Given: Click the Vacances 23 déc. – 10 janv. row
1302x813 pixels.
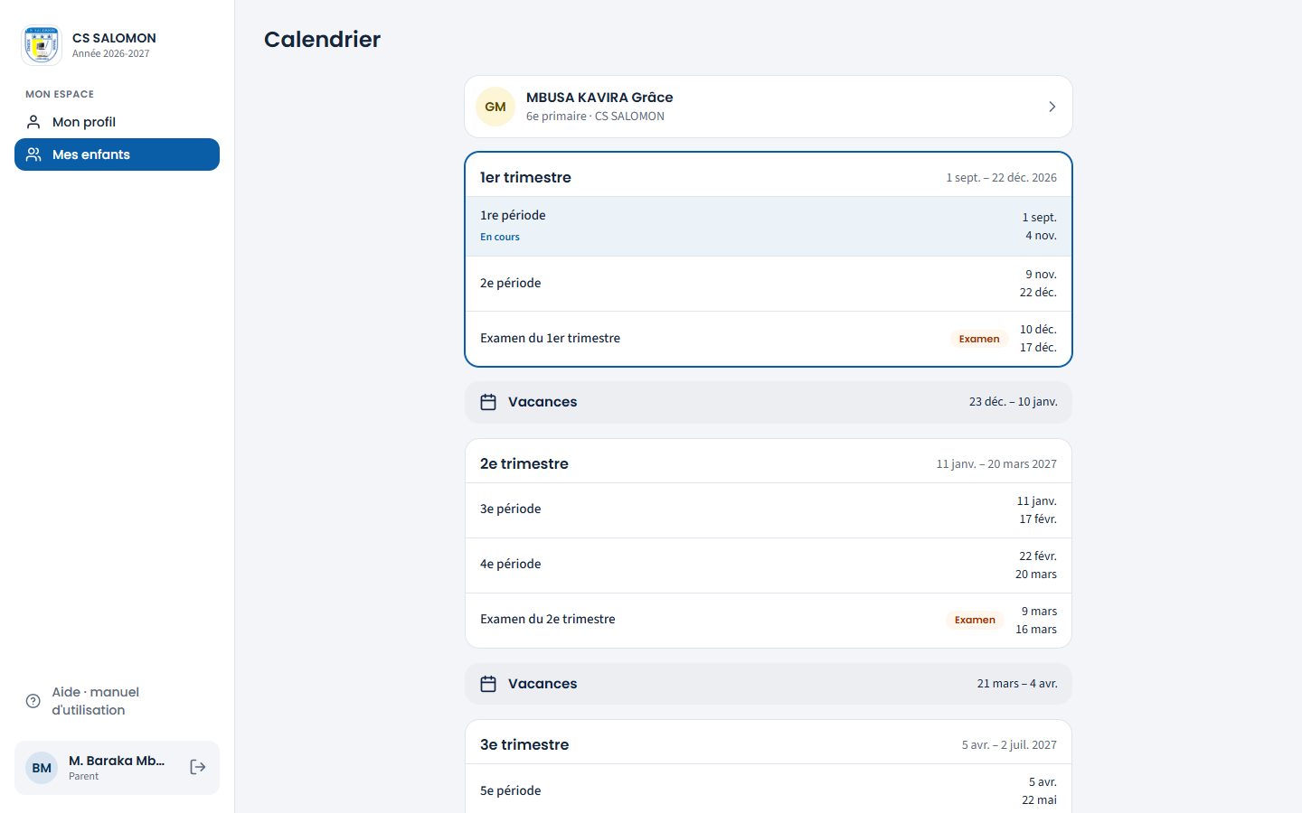Looking at the screenshot, I should coord(769,402).
